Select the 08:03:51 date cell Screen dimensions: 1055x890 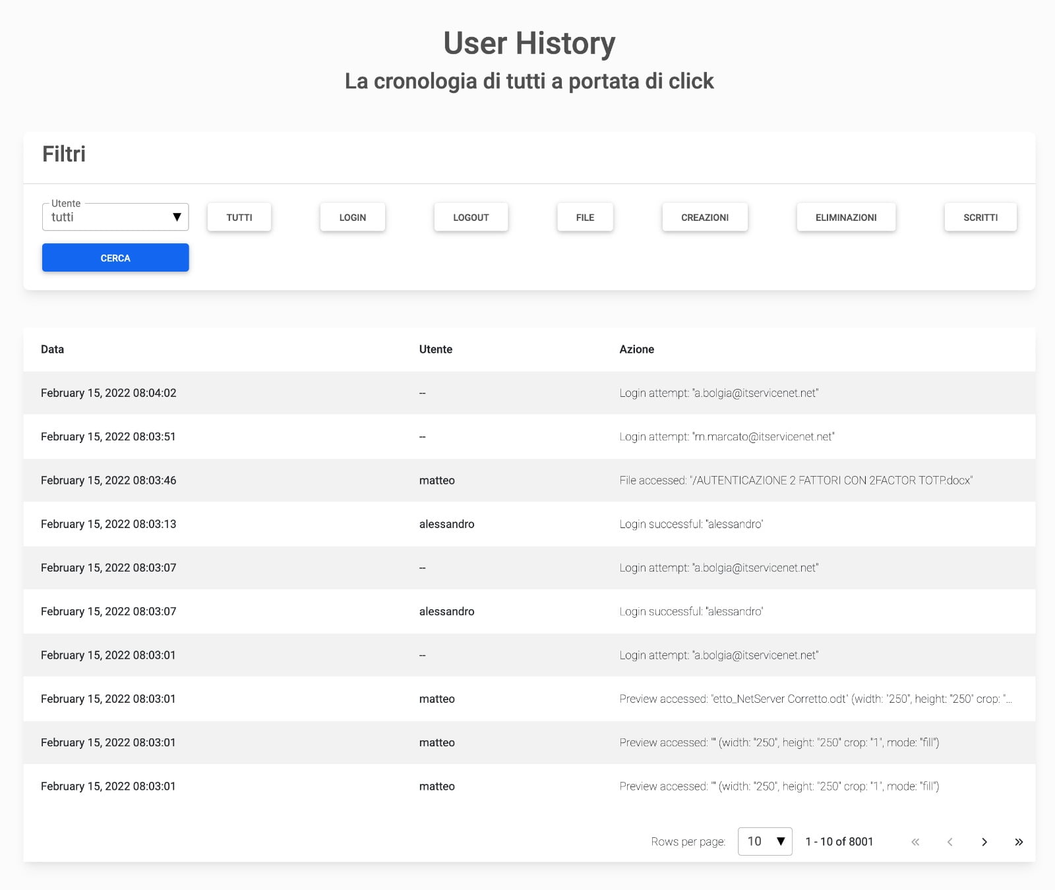(108, 436)
